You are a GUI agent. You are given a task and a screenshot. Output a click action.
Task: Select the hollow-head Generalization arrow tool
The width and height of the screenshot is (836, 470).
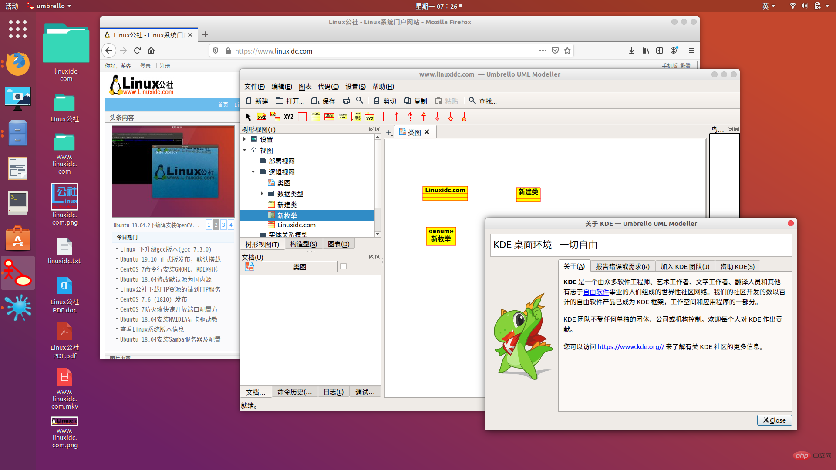(x=424, y=117)
